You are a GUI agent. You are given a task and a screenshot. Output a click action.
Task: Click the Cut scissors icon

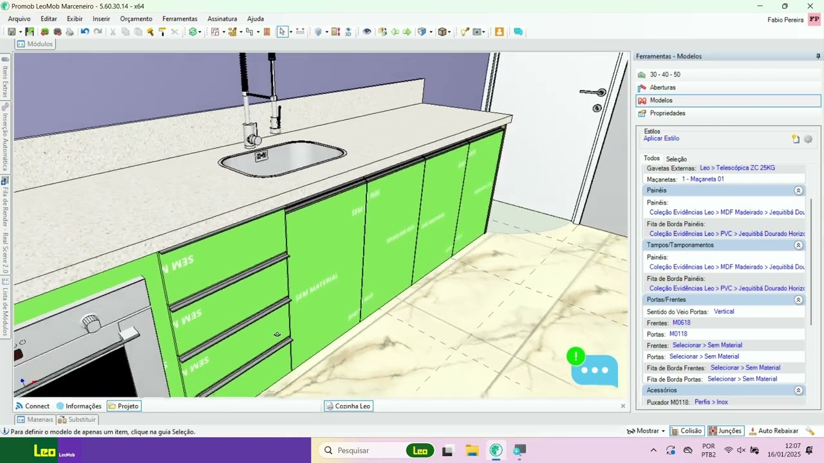[113, 32]
